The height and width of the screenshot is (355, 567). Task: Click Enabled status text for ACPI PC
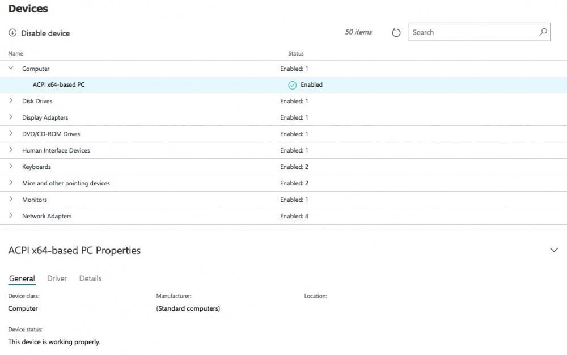311,84
